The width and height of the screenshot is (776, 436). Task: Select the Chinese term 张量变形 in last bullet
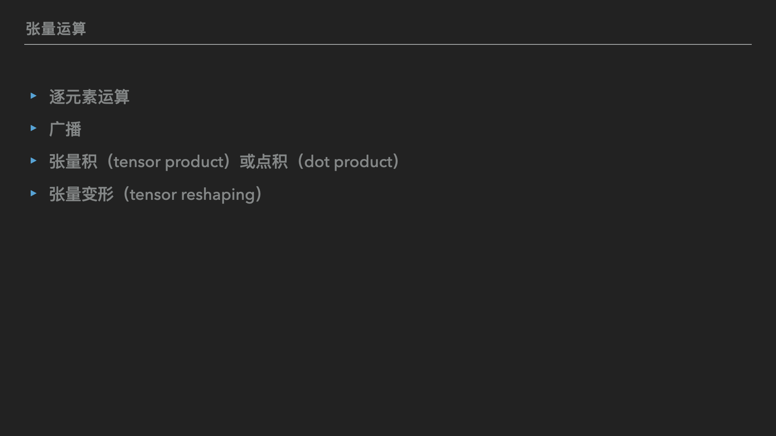pos(81,195)
